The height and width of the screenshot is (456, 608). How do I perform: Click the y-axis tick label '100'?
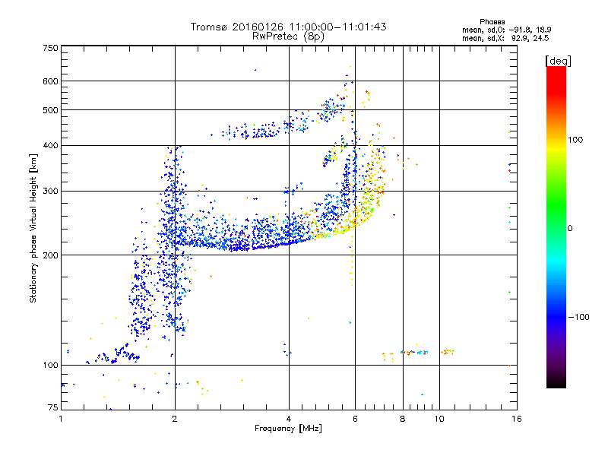coord(51,365)
